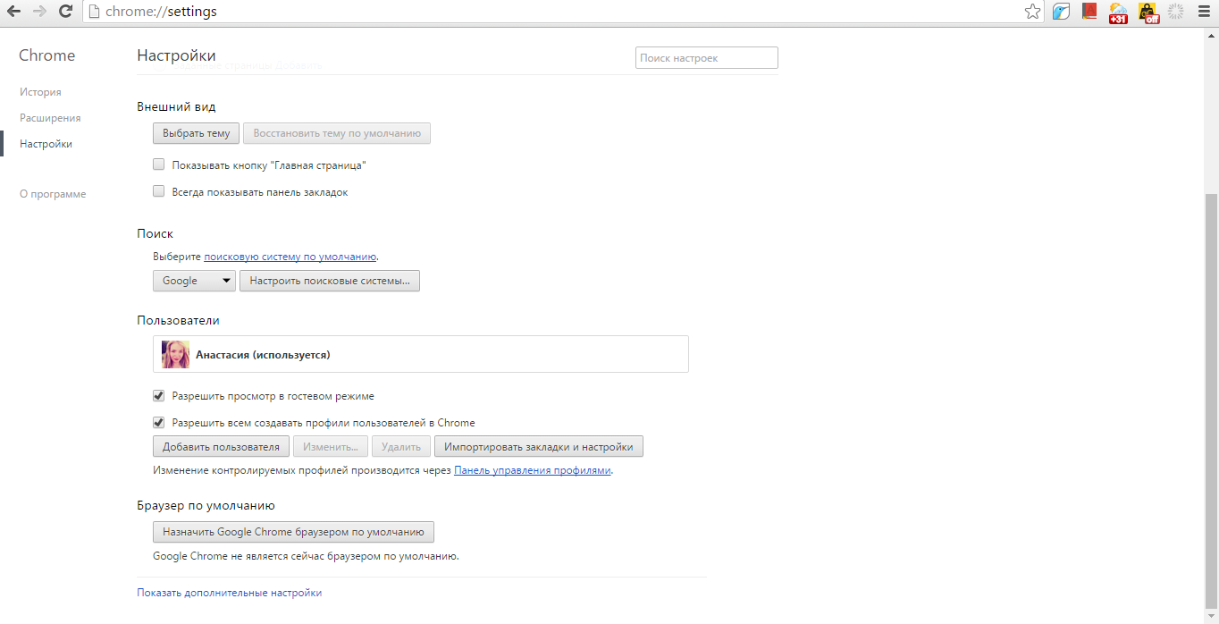Go to Расширения in the sidebar
This screenshot has height=624, width=1219.
(x=50, y=118)
